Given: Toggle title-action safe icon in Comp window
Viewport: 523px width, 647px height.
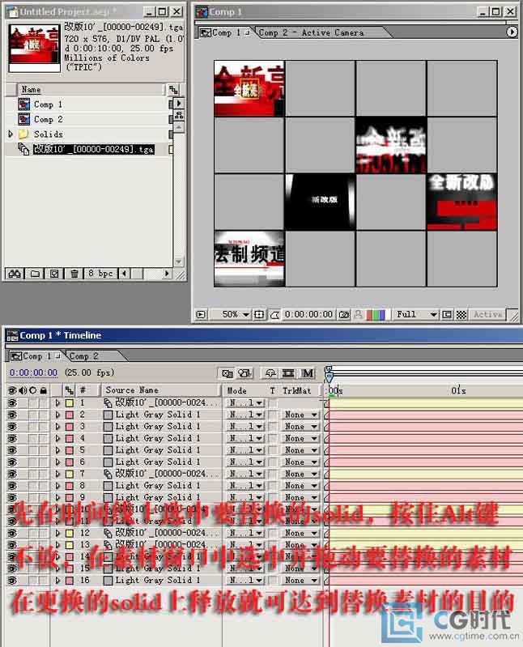Looking at the screenshot, I should 259,315.
